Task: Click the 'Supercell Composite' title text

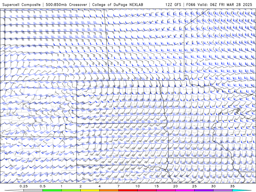Action: 21,4
